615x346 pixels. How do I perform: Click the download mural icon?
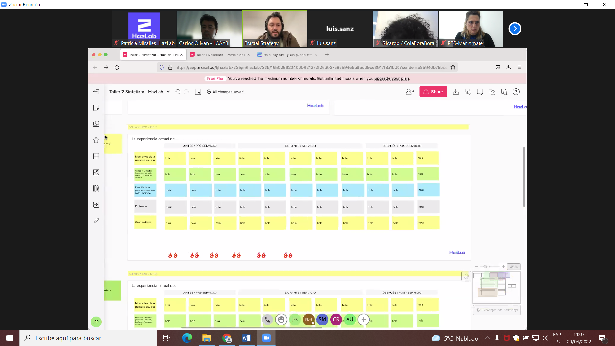pos(456,92)
